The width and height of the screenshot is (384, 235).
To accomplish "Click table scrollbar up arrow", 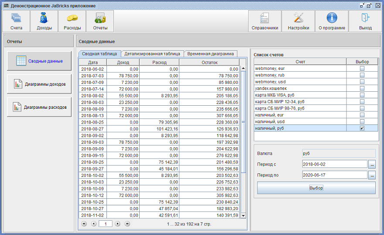I will pos(243,69).
